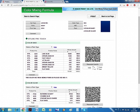140x112 pixels.
Task: Click the LAKE BLUE product row
Action: (53, 54)
